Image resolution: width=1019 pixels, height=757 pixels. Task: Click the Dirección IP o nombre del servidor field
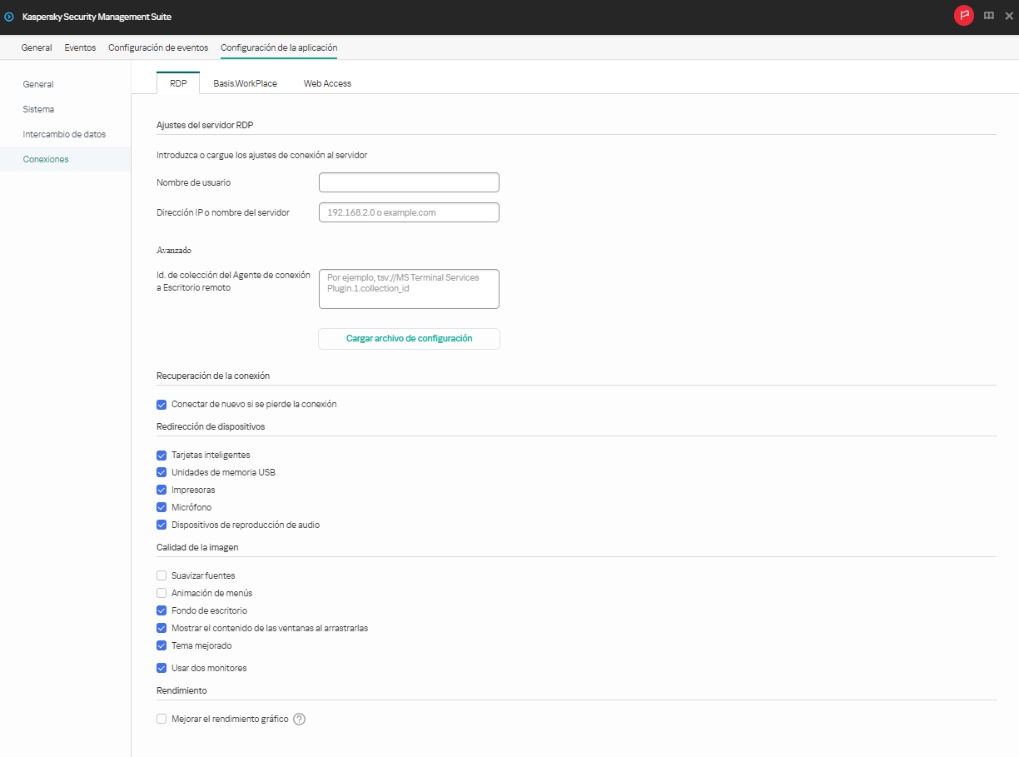pos(408,212)
